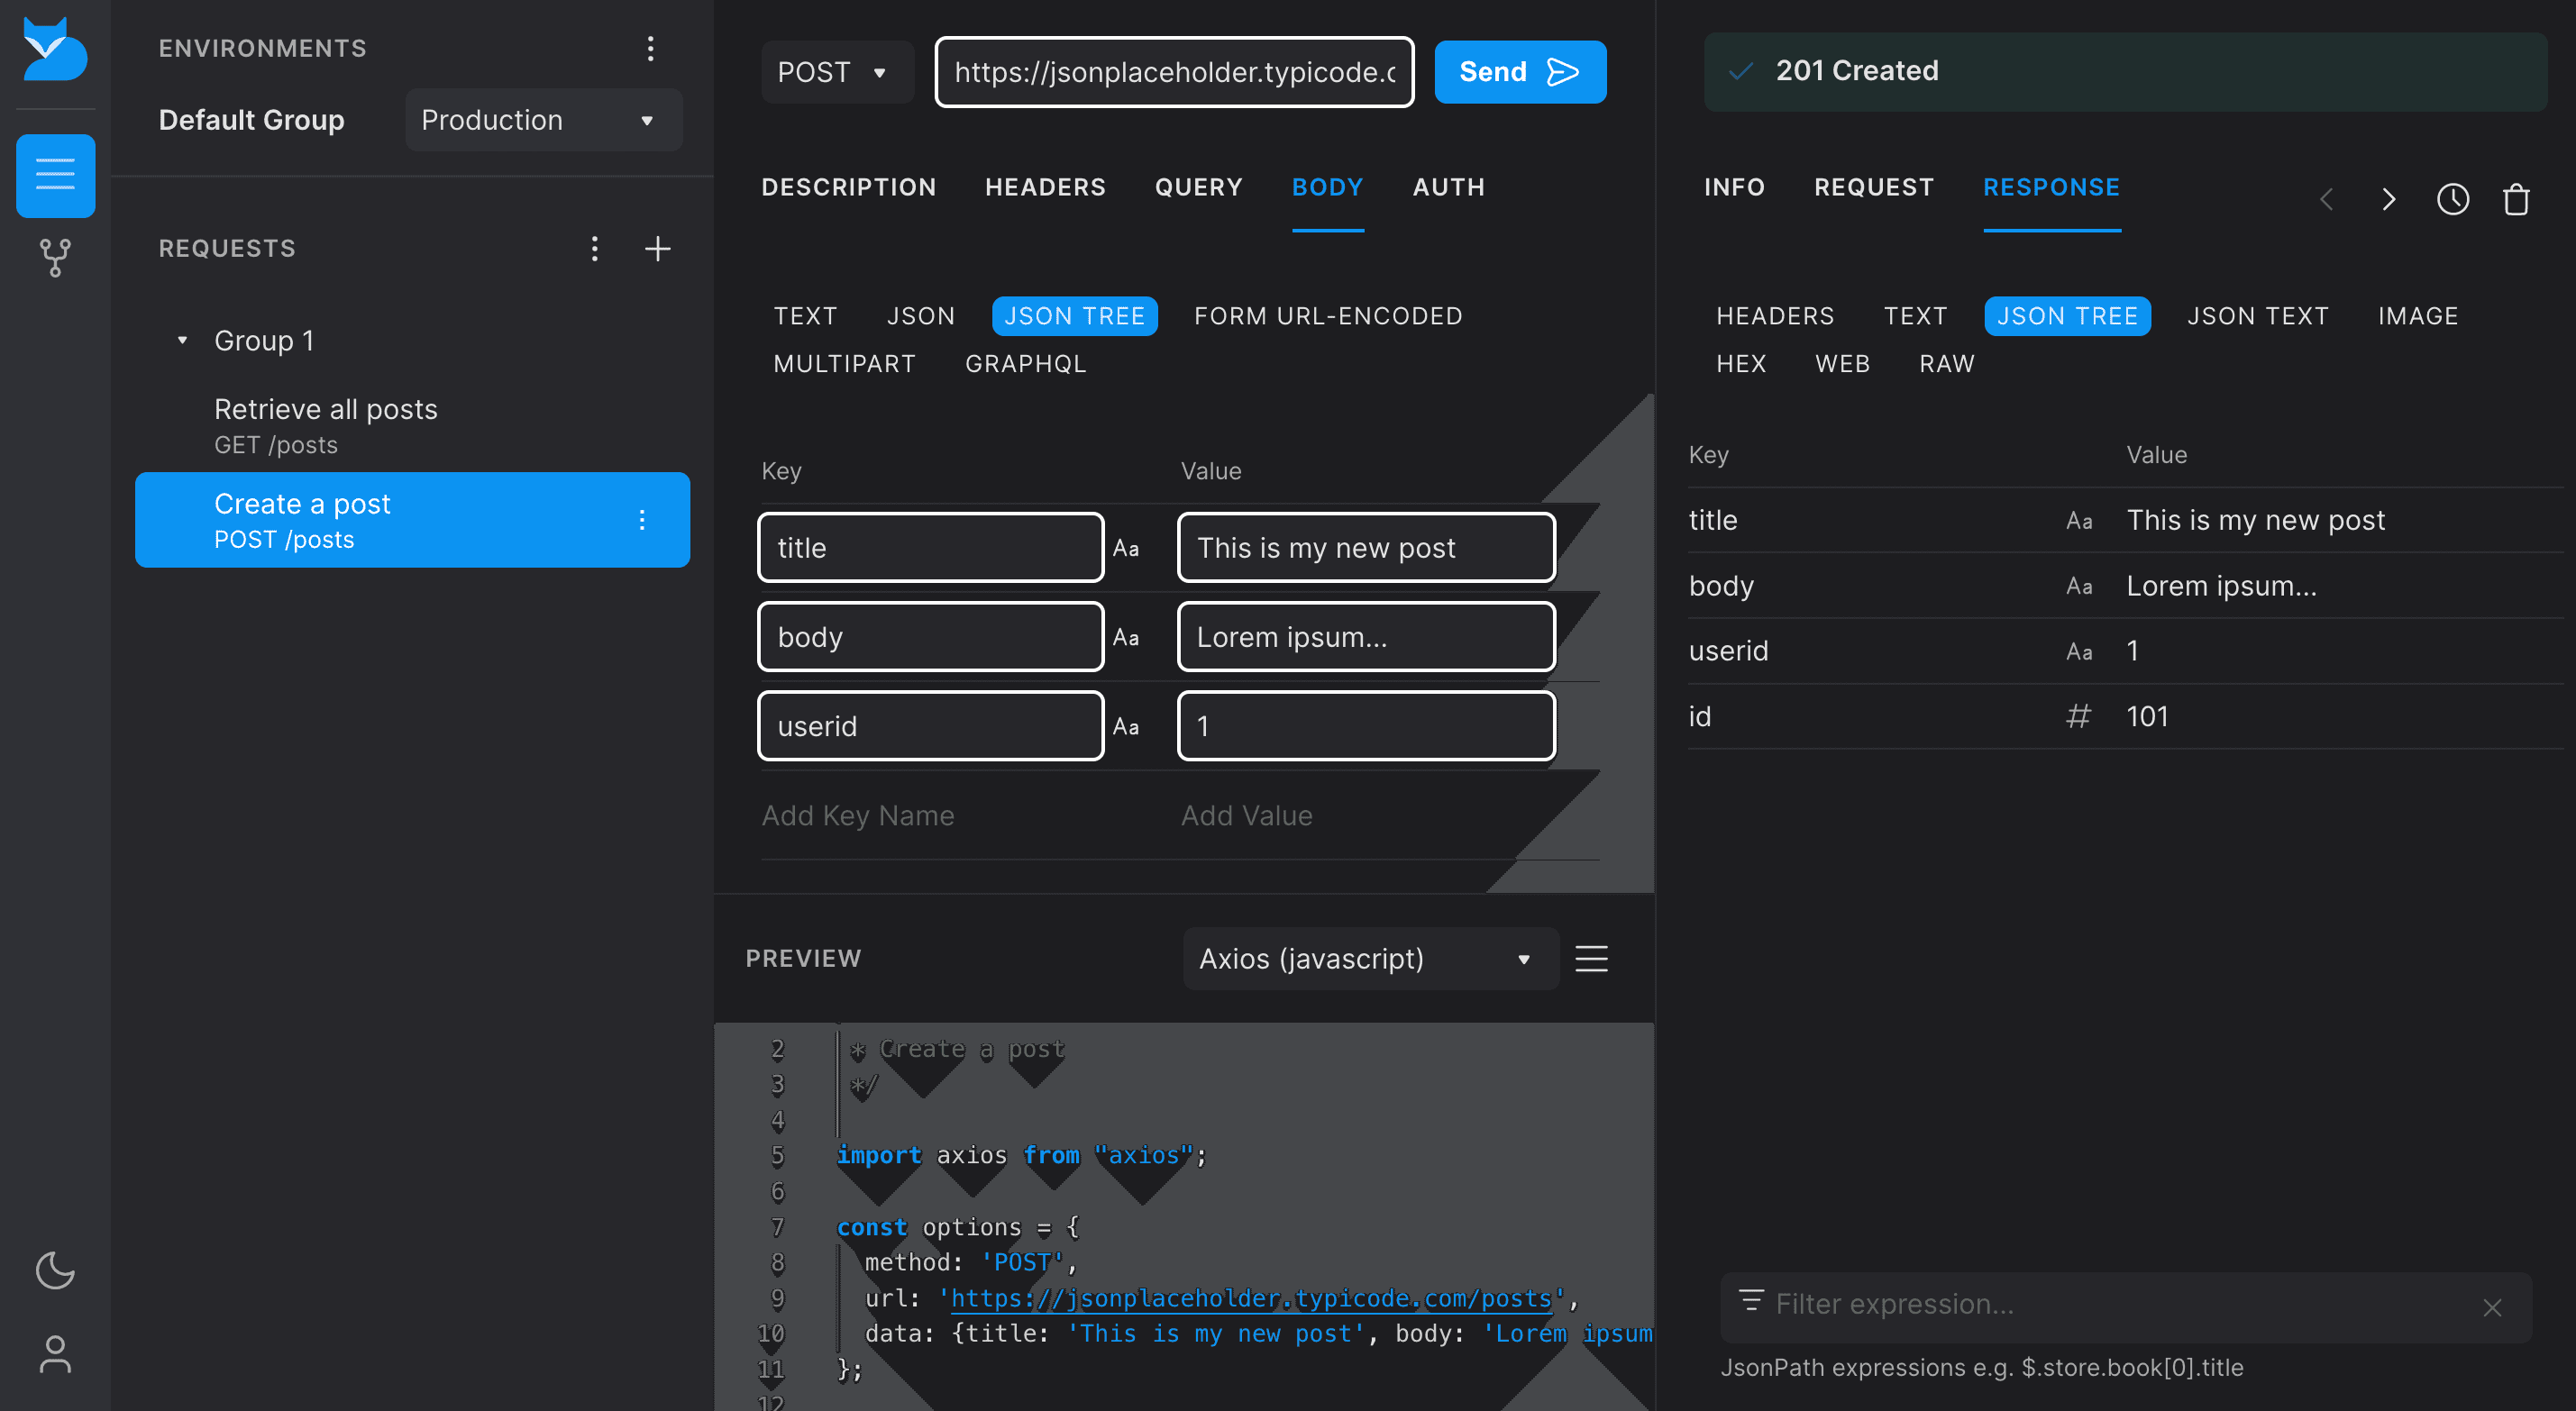Open Retrieve all posts request
The image size is (2576, 1411).
pos(412,426)
